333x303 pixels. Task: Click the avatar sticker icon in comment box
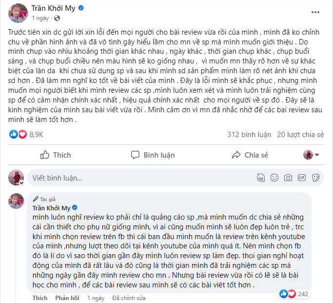pos(260,178)
